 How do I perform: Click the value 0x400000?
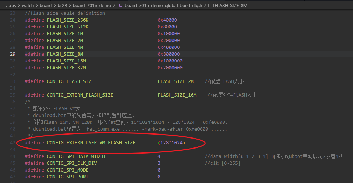coord(169,47)
